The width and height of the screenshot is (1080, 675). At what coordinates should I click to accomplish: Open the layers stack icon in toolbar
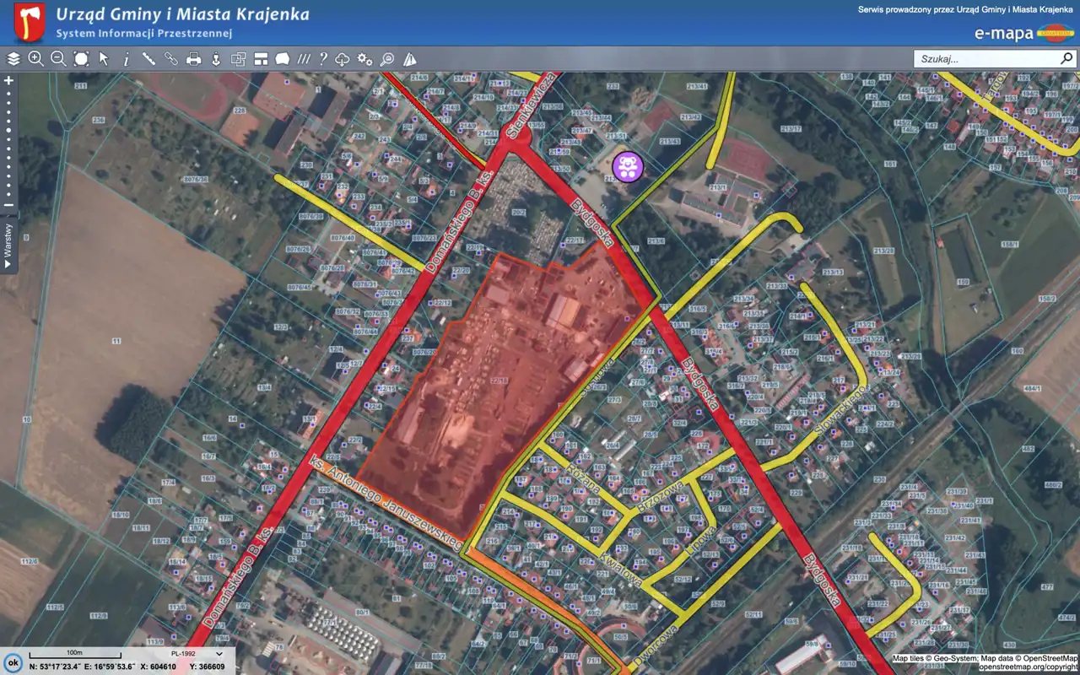[x=13, y=59]
